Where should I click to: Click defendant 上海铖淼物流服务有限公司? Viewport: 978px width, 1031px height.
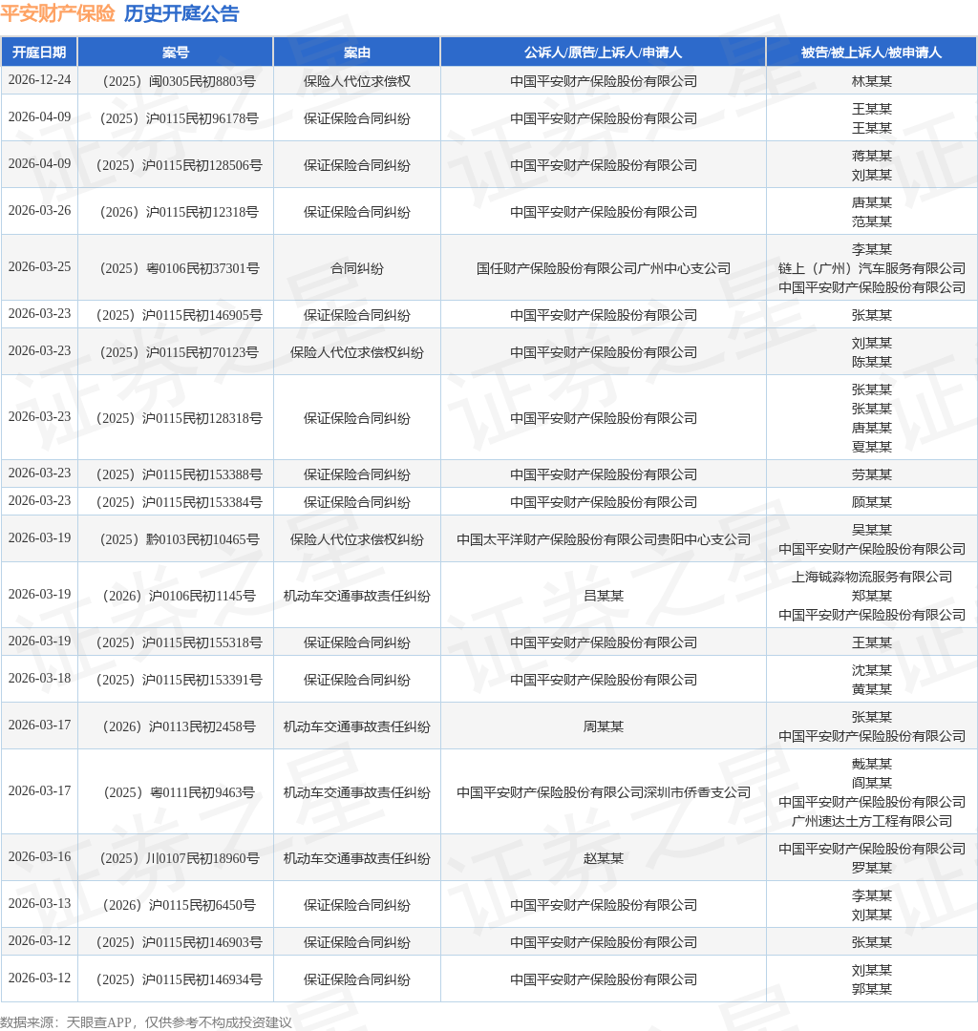click(871, 578)
